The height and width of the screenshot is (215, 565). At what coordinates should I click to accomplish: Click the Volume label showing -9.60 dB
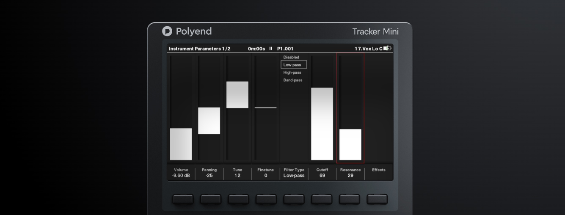[181, 173]
